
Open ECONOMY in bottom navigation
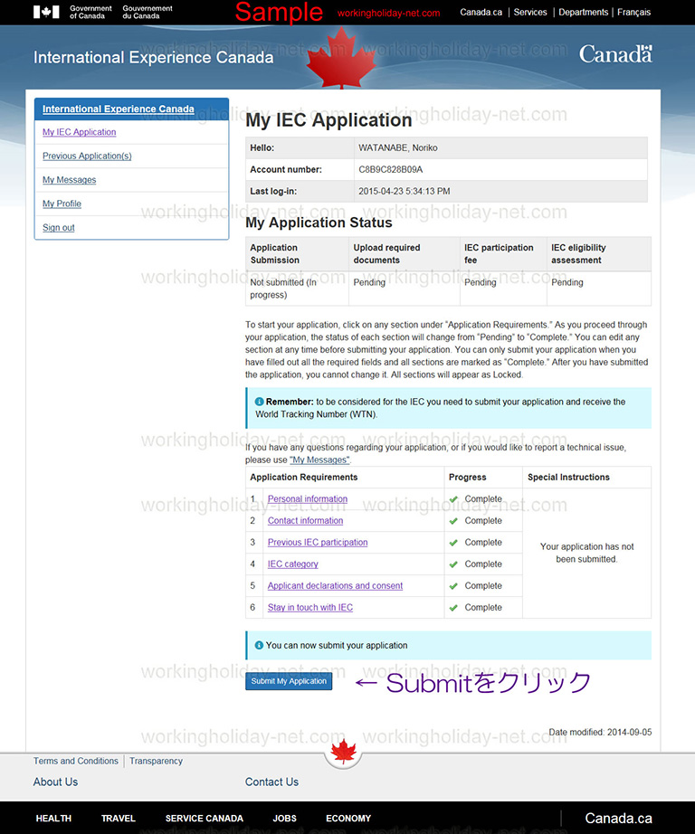(x=348, y=819)
